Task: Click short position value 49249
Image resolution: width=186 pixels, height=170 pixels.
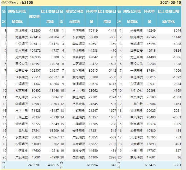Action: coord(151,31)
